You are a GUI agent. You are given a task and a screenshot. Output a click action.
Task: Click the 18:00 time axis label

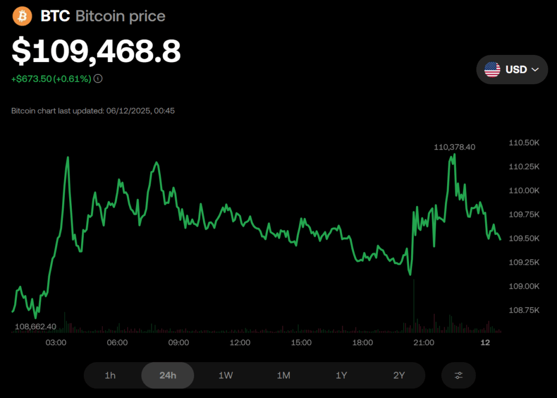coord(362,343)
